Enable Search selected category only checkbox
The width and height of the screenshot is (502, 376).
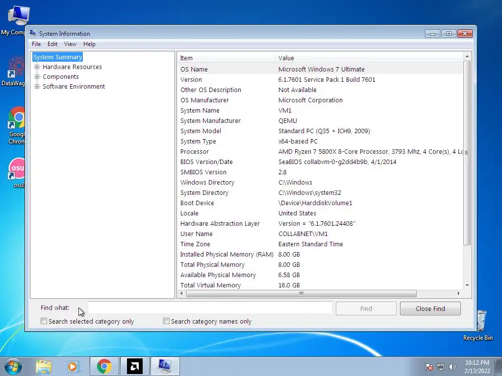pyautogui.click(x=44, y=321)
